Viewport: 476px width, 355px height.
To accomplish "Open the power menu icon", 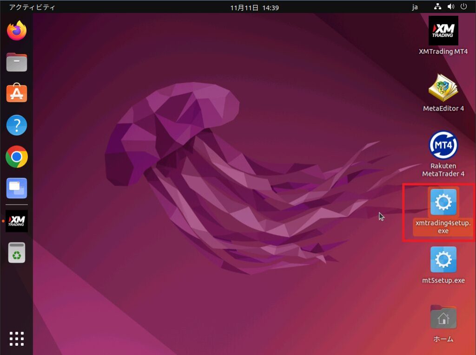I will 463,6.
